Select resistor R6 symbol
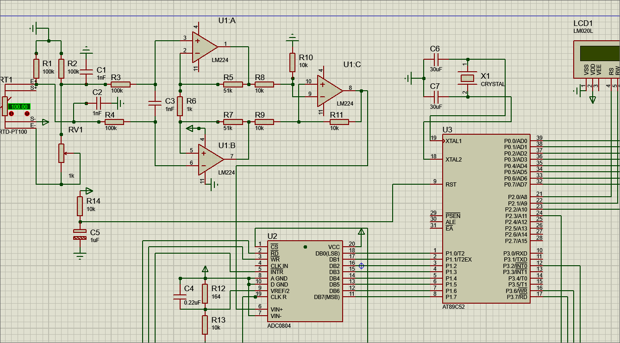The width and height of the screenshot is (620, 343). point(180,106)
